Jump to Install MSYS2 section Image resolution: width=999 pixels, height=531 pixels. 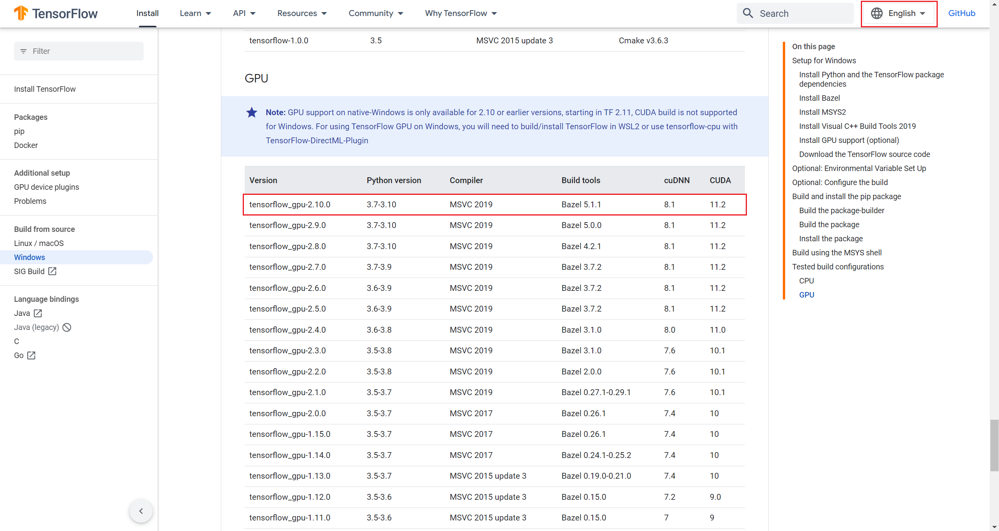point(822,112)
